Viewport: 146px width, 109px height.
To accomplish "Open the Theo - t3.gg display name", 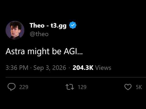I will pos(48,25).
